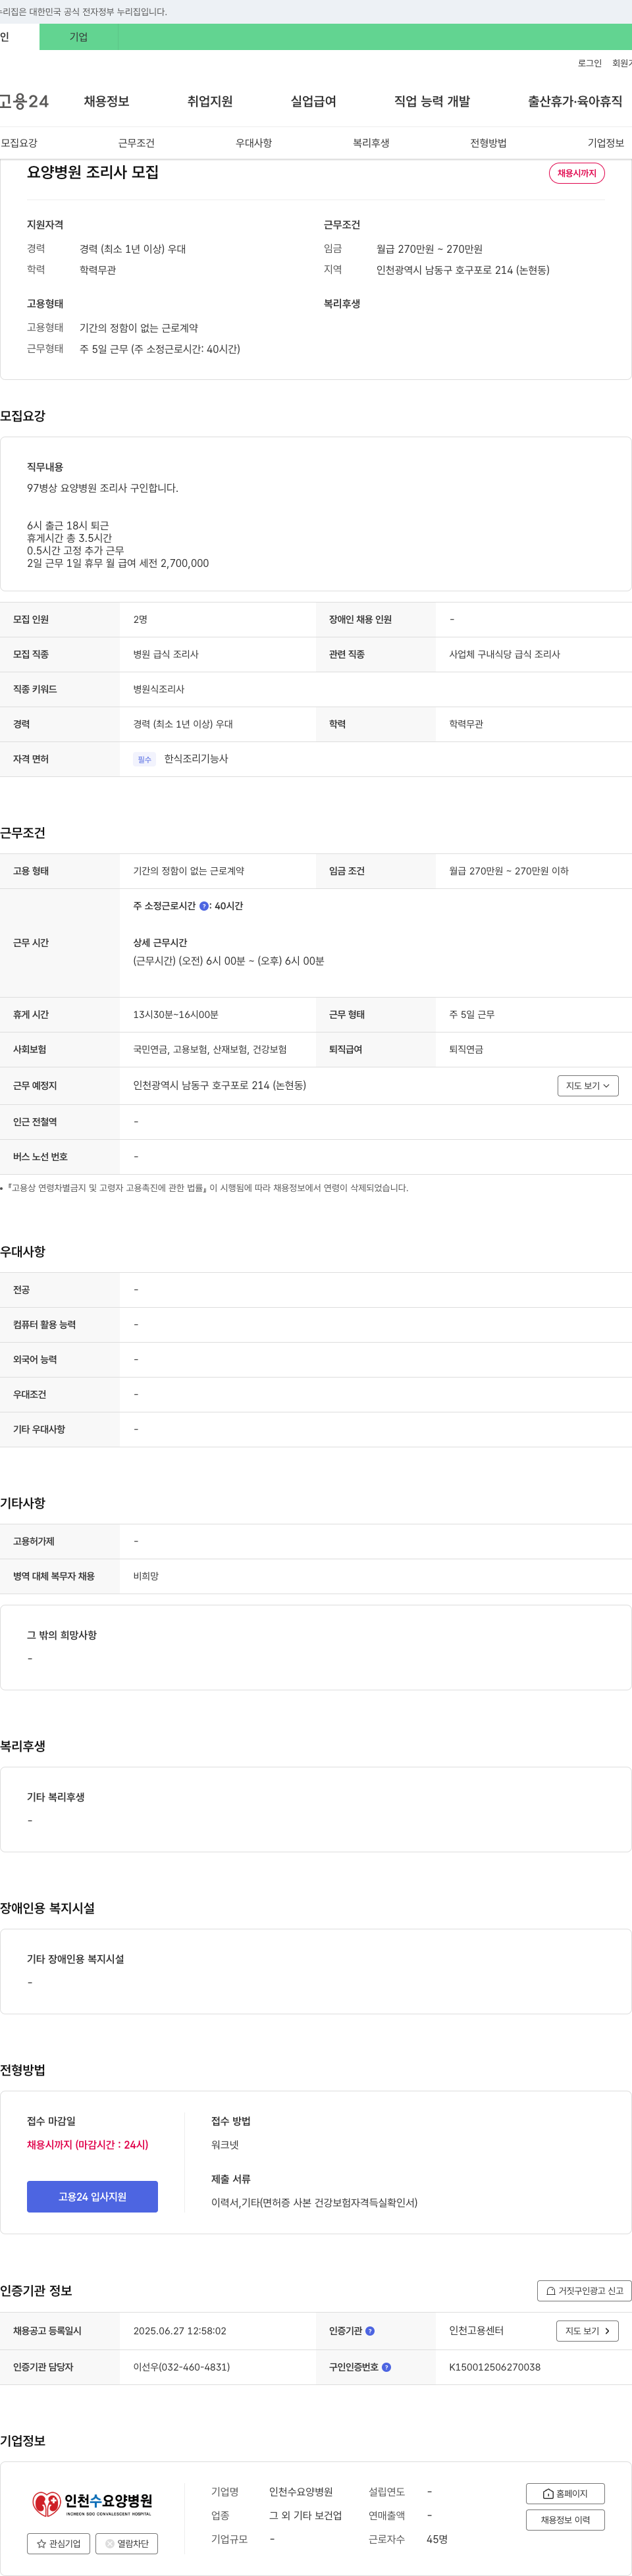Select the deadline text 채용시까지 (마감시간 : 24시)
The image size is (632, 2576).
[x=87, y=2145]
